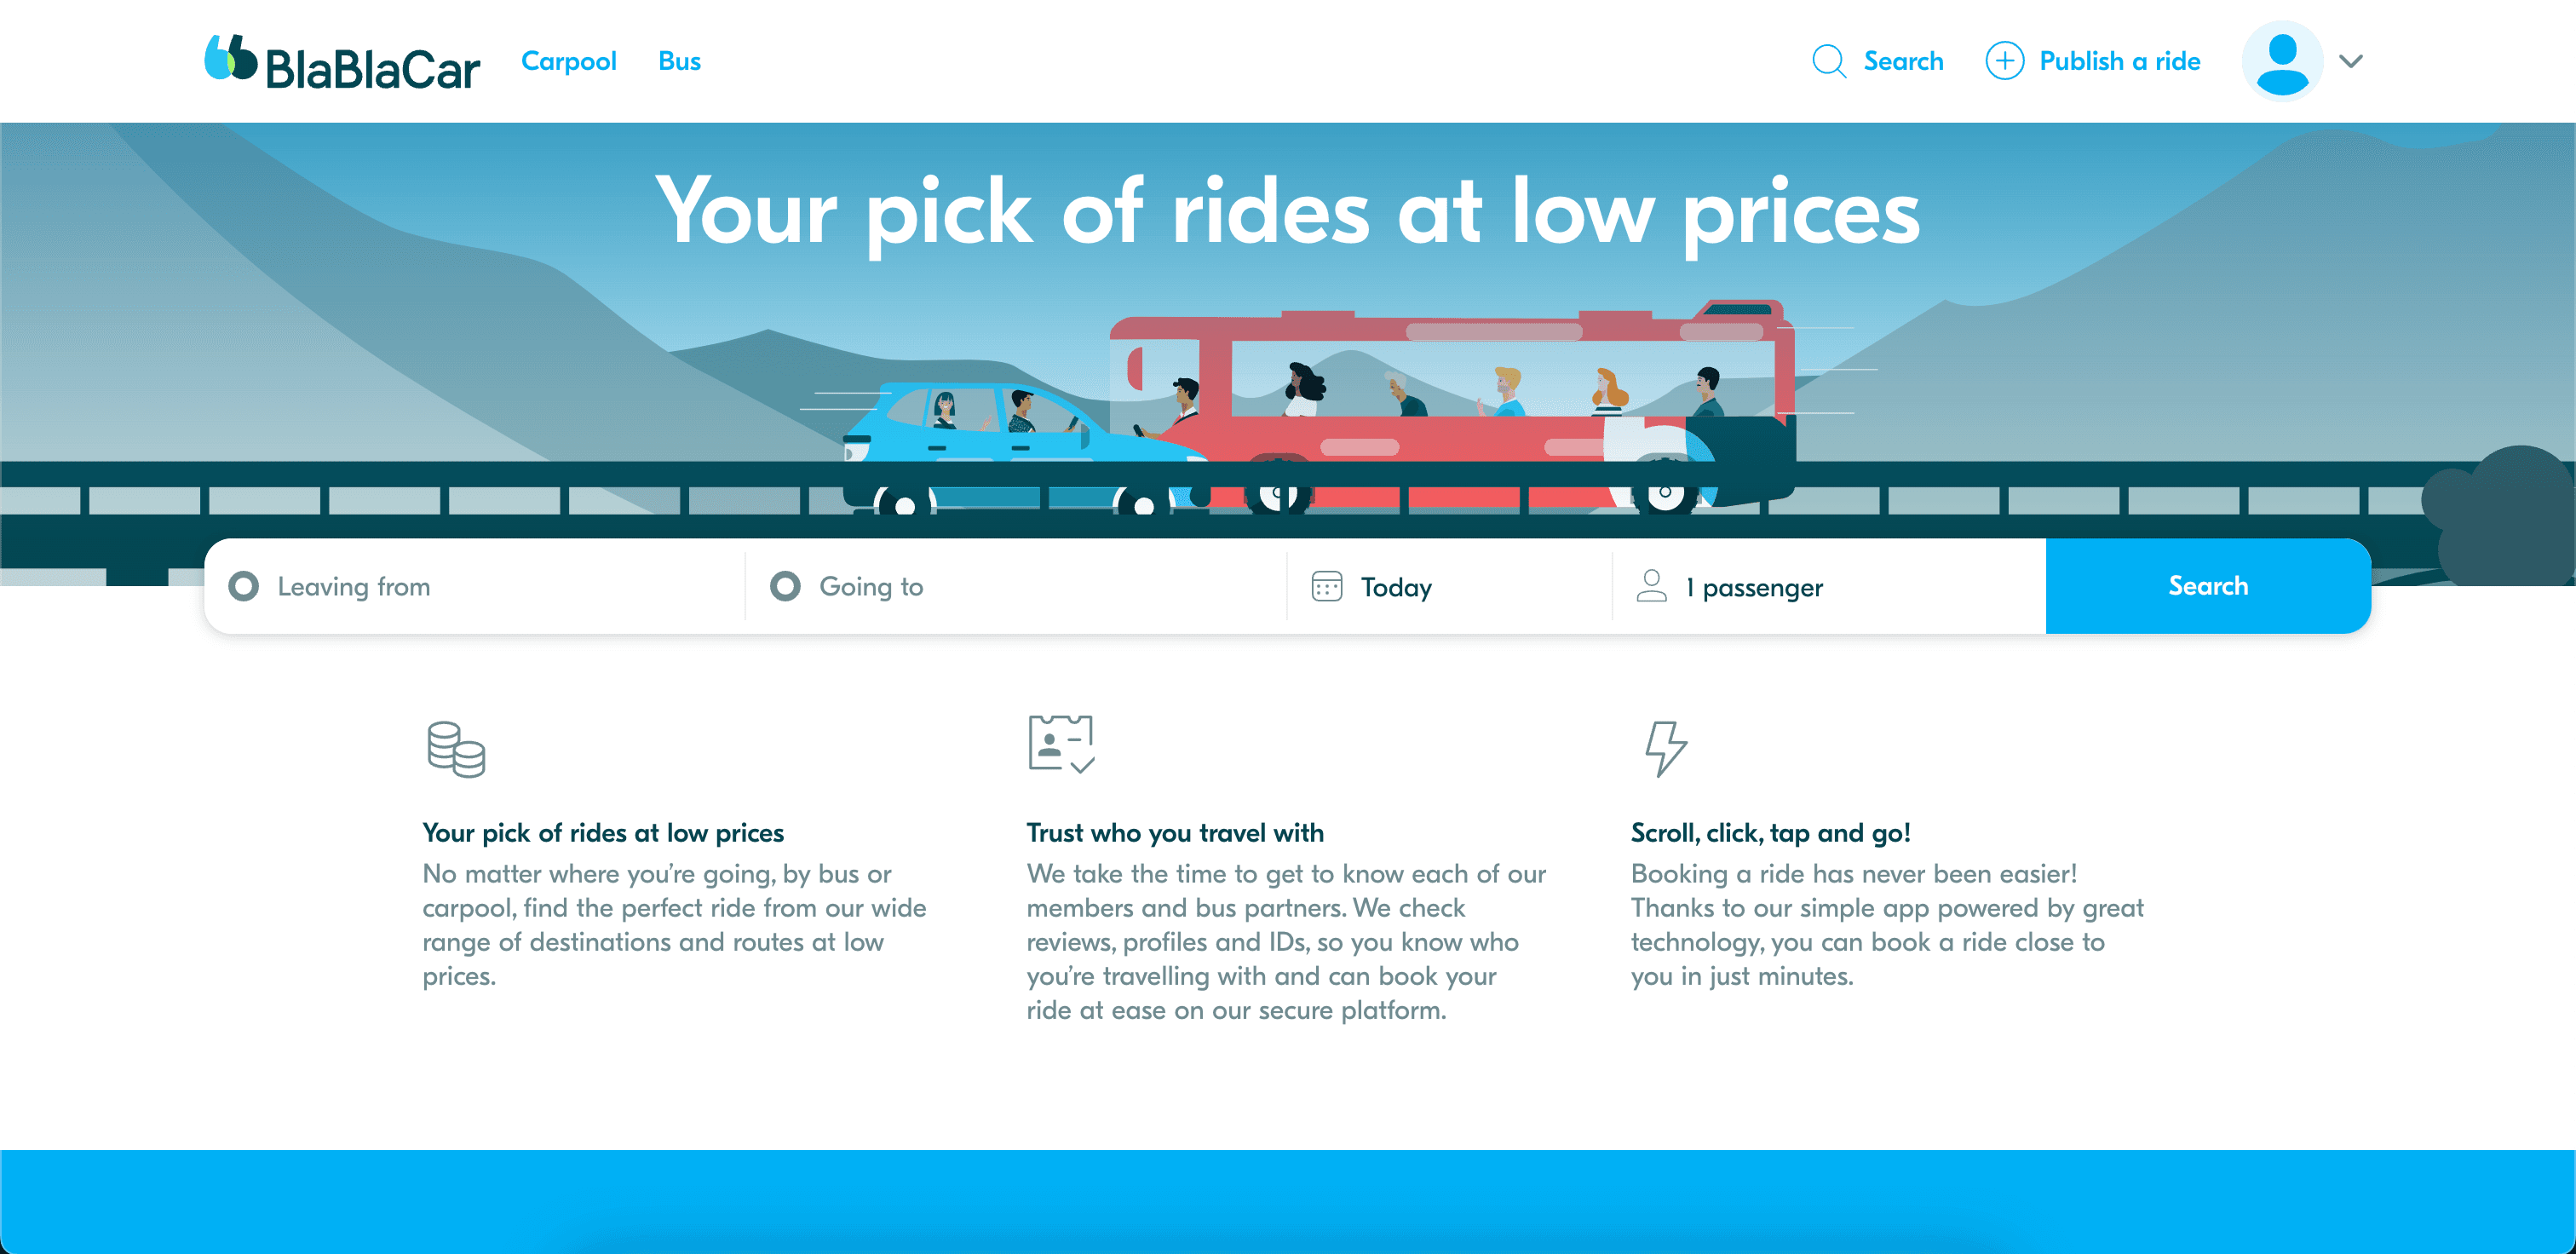This screenshot has width=2576, height=1254.
Task: Click the stacked coins icon
Action: click(x=456, y=749)
